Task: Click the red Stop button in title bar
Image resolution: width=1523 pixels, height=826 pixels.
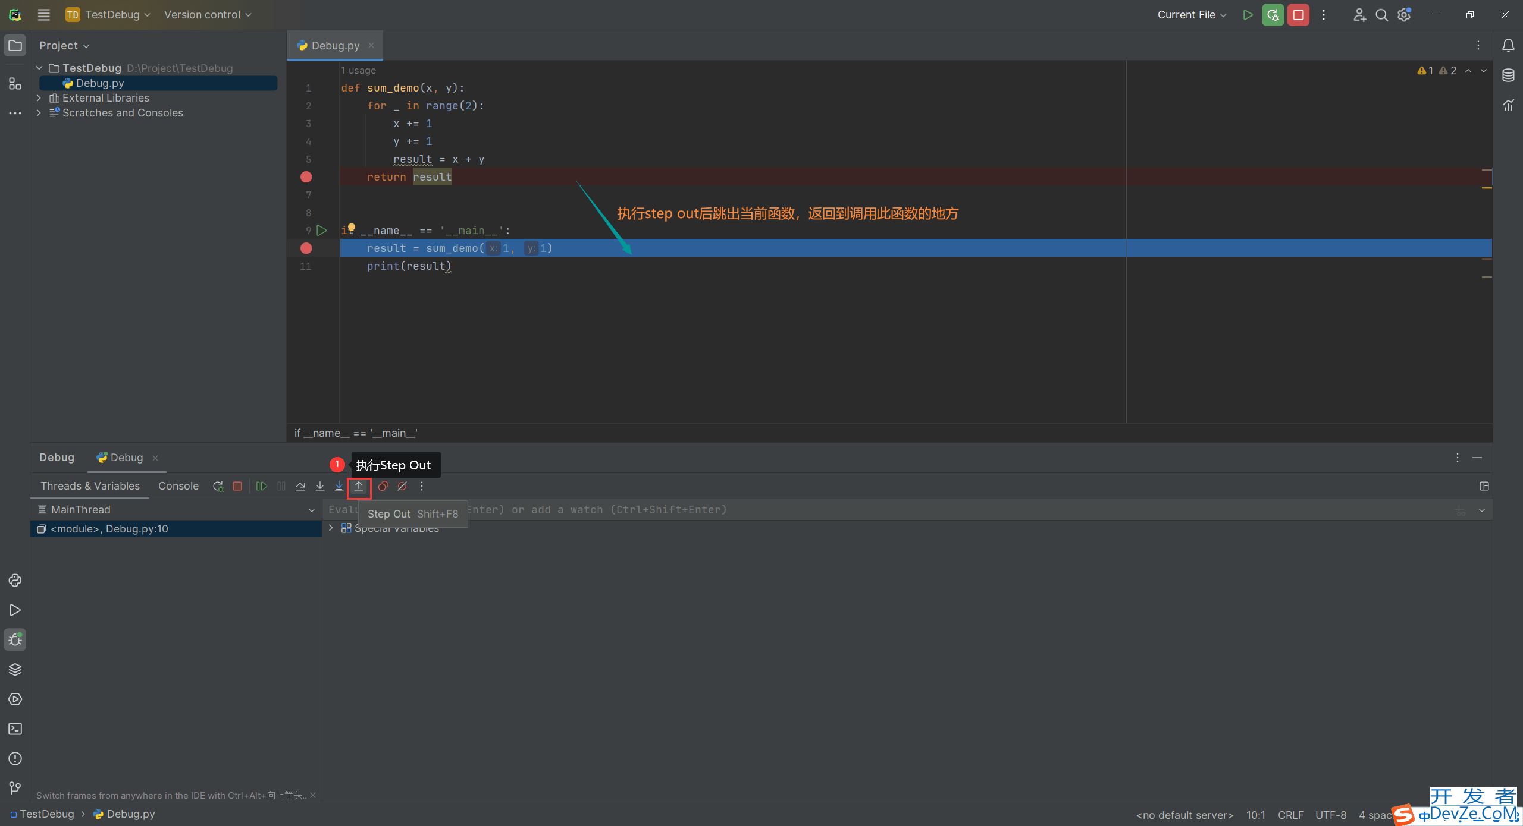Action: pos(1298,15)
